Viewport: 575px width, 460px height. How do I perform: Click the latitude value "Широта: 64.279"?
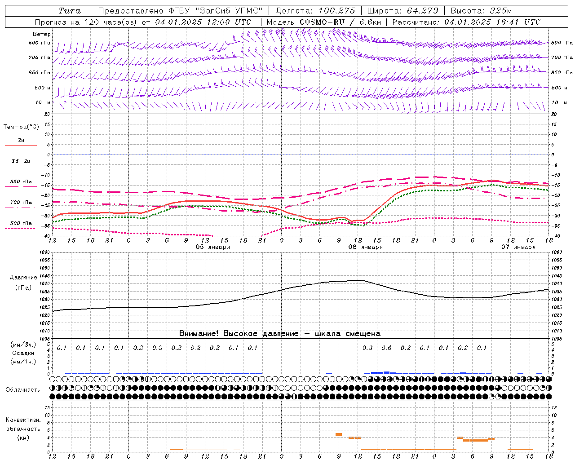(403, 11)
